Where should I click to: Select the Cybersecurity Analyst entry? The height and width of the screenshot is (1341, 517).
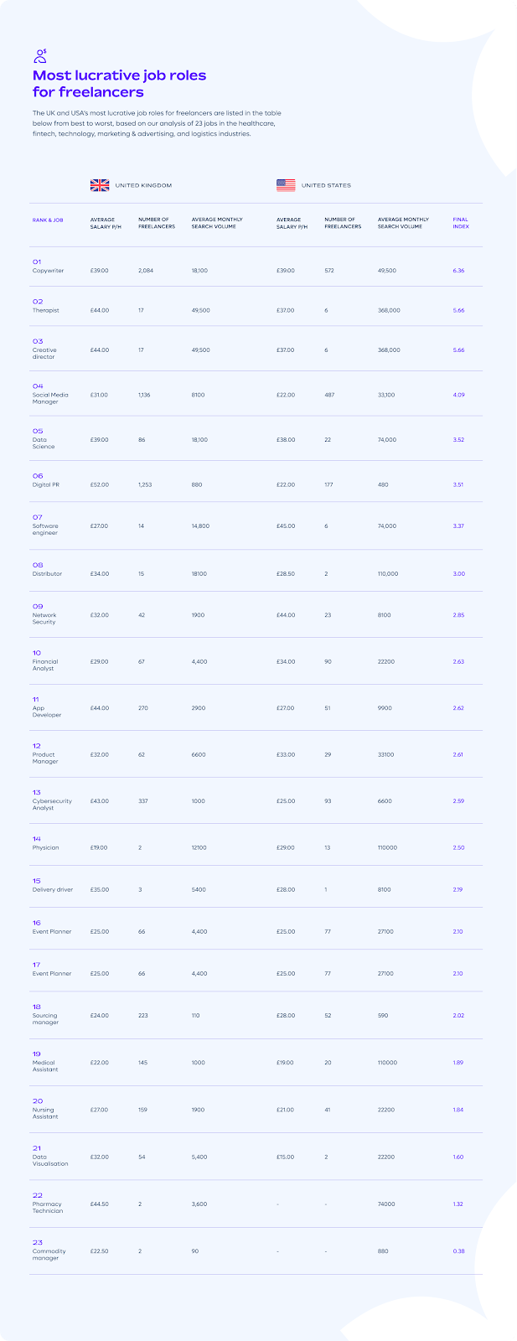[x=52, y=805]
